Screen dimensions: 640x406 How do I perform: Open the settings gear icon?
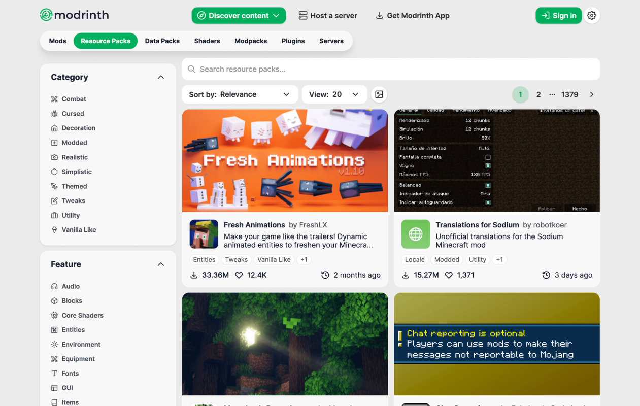click(x=592, y=16)
